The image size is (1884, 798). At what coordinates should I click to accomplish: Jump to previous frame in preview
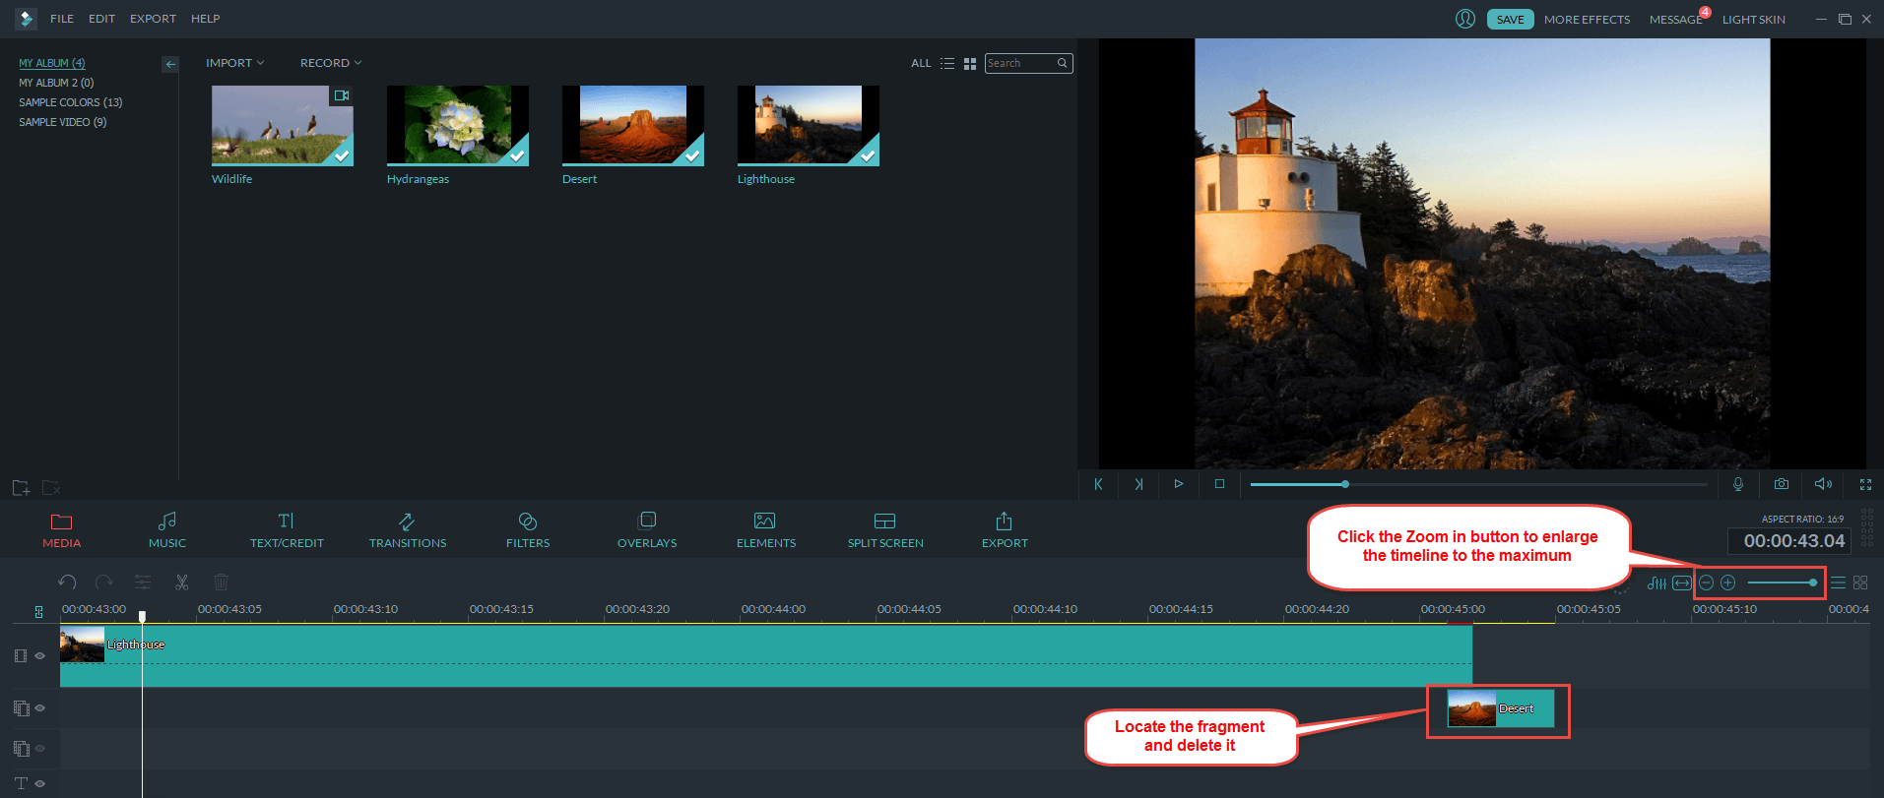click(x=1098, y=484)
